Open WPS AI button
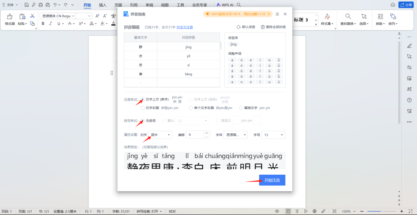 click(225, 5)
